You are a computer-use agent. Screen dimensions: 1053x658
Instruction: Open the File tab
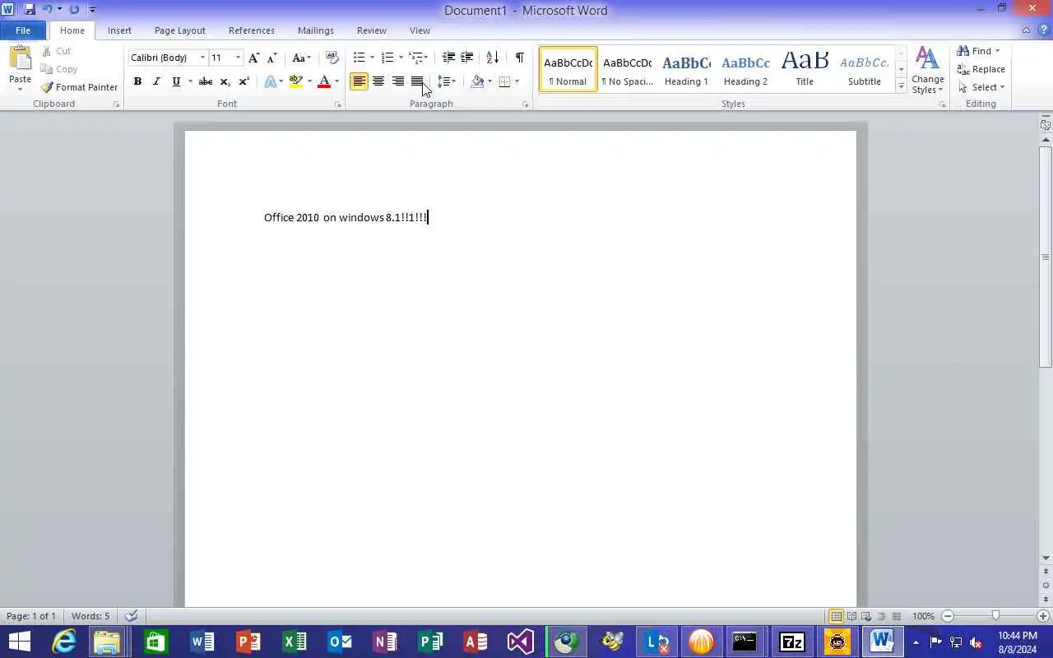(23, 30)
